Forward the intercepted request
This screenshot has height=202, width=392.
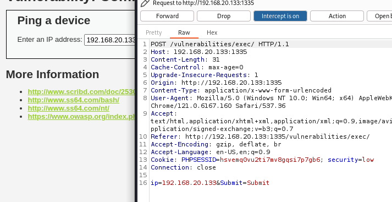(x=167, y=16)
